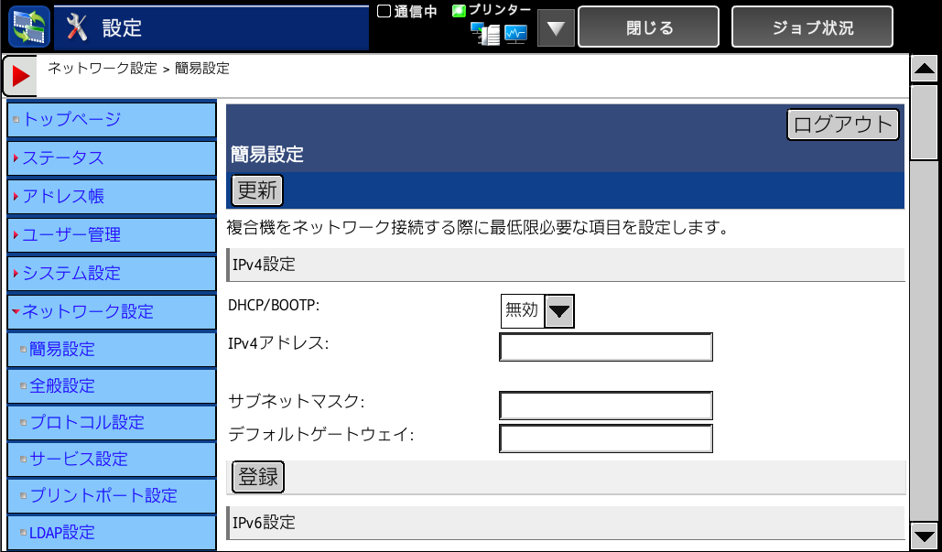Click the 登録 register button
This screenshot has height=552, width=942.
[x=257, y=477]
